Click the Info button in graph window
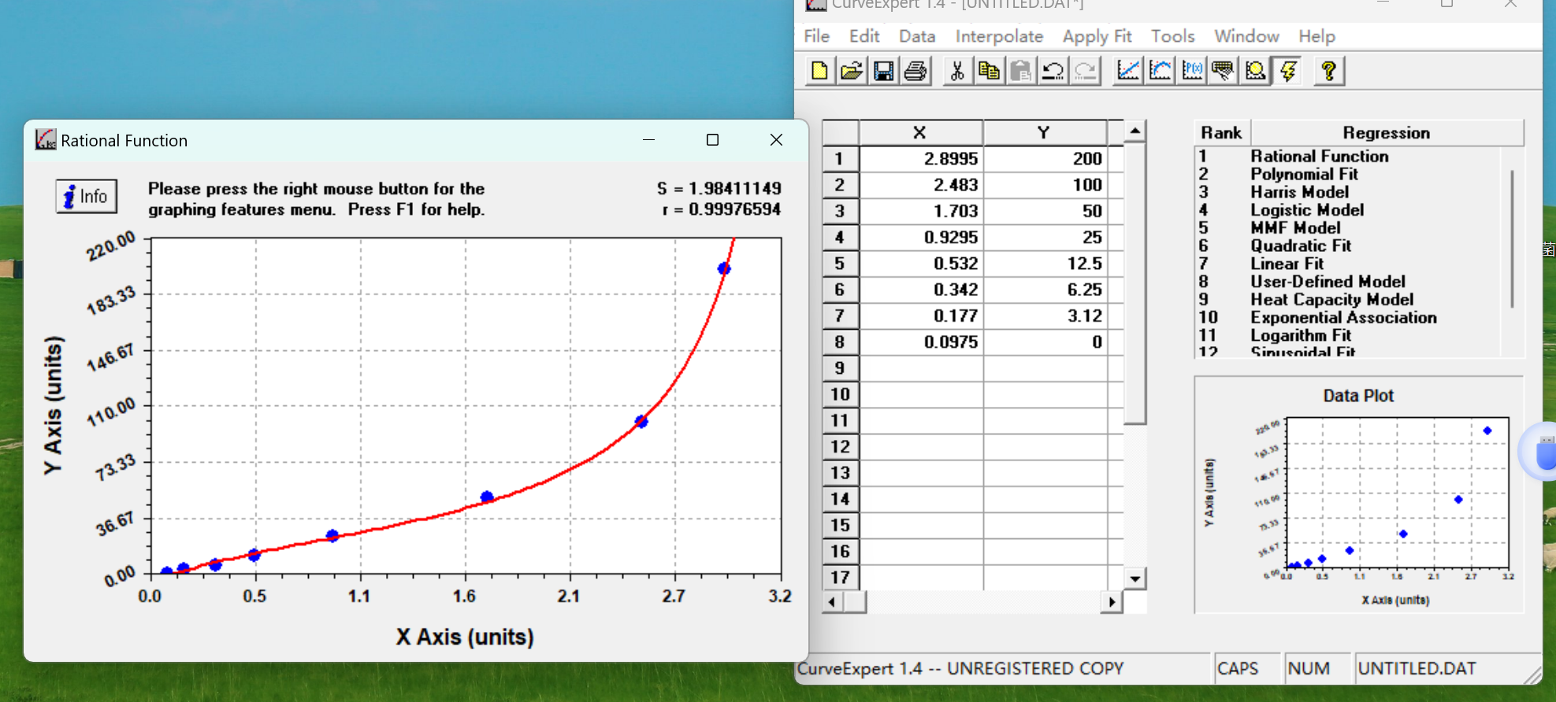1556x702 pixels. click(x=87, y=196)
